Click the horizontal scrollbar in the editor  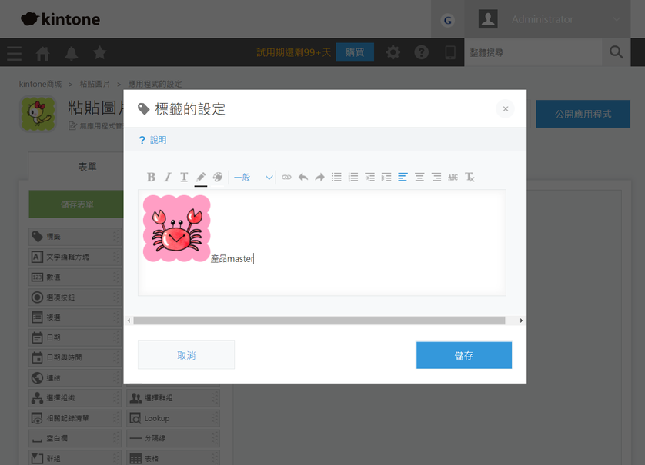pos(319,321)
